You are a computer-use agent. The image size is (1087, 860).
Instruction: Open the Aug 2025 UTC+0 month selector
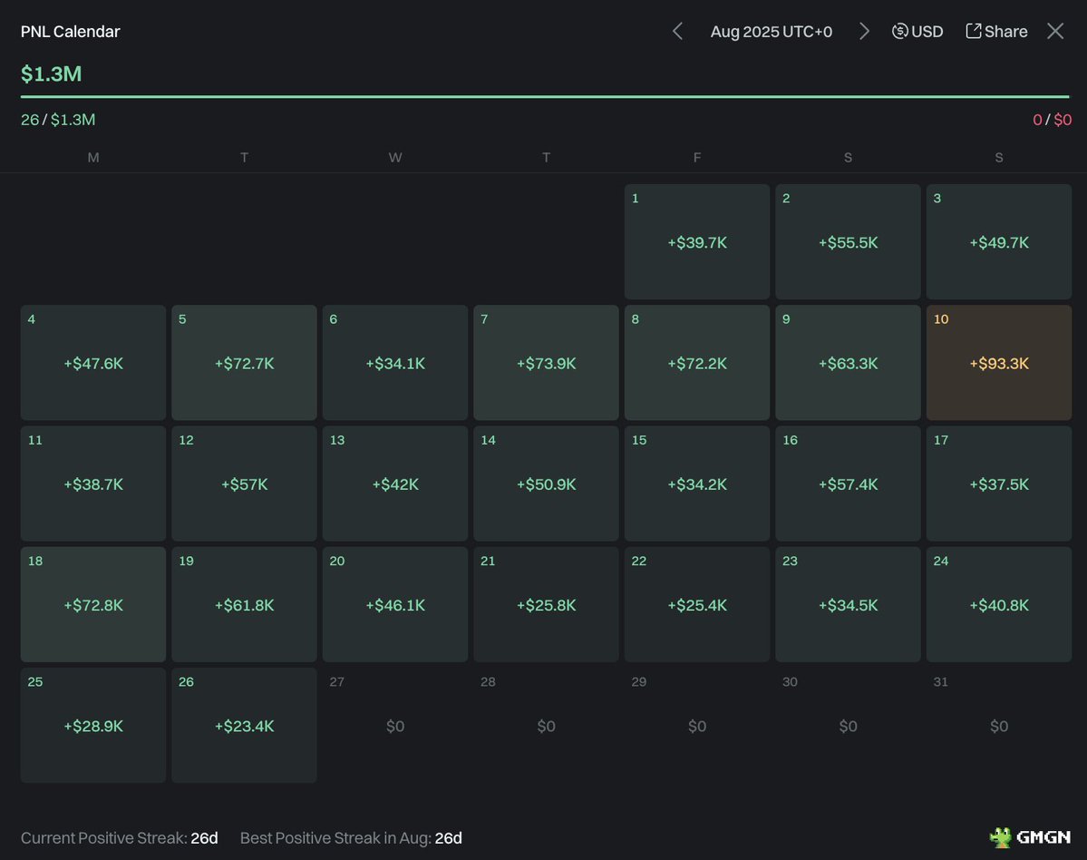click(771, 32)
